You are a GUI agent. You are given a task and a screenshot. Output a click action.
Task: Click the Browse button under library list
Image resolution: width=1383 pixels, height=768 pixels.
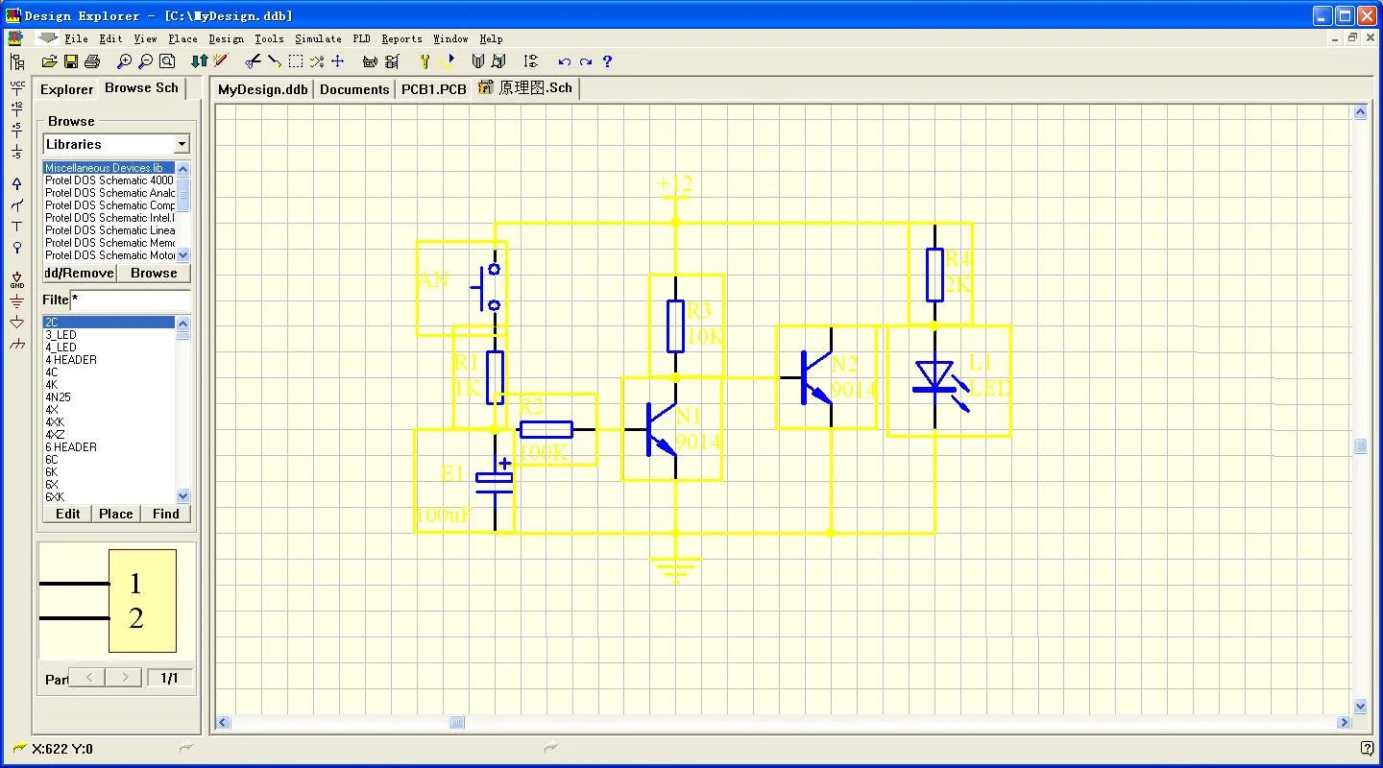[x=153, y=273]
